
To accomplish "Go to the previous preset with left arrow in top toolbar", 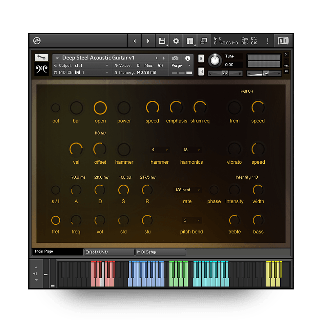I will point(135,41).
